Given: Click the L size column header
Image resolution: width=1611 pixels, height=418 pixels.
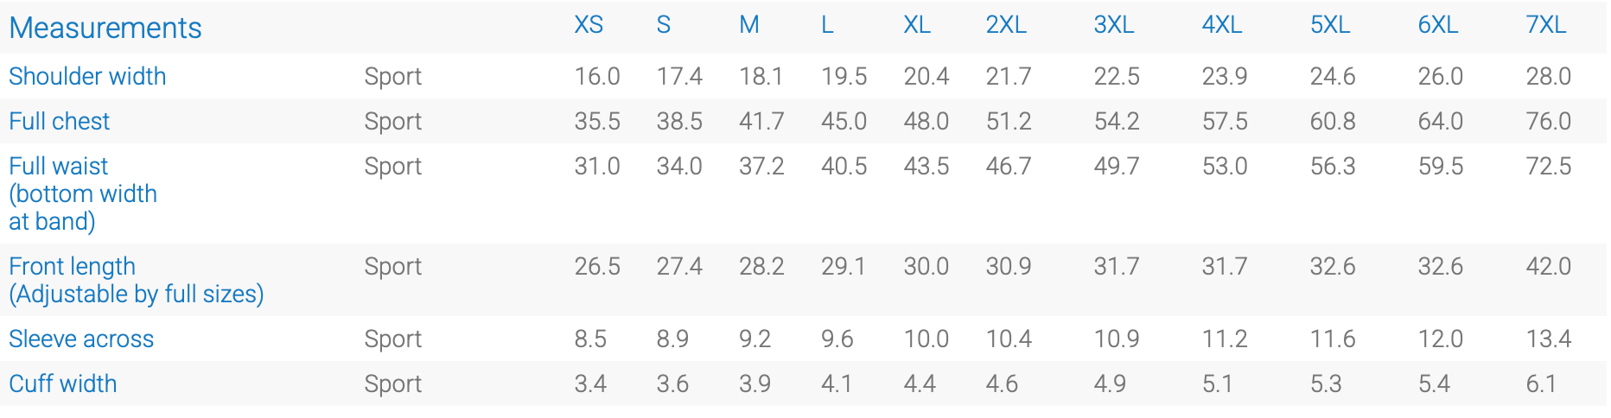Looking at the screenshot, I should [x=827, y=25].
